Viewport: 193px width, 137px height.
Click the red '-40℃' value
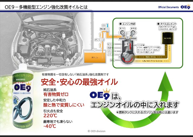[50, 126]
